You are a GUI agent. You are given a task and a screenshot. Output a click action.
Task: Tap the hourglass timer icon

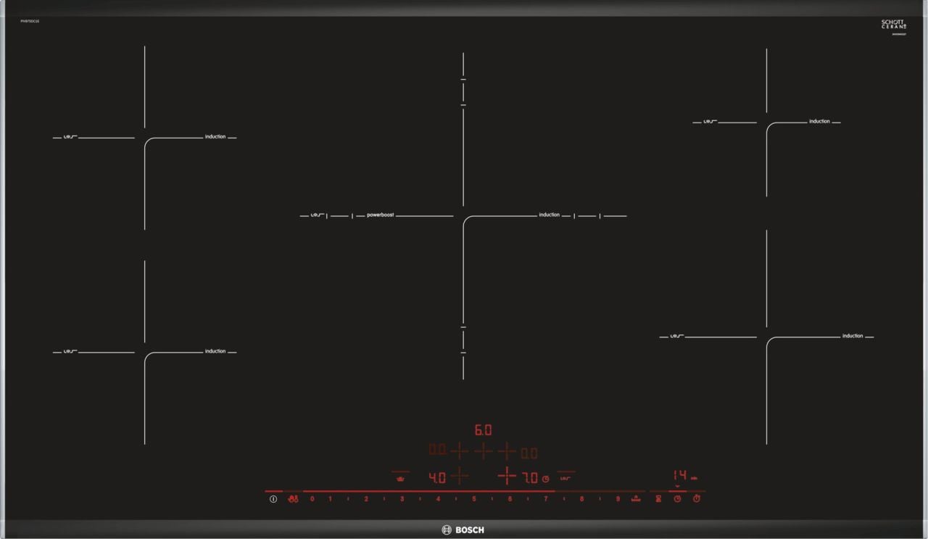658,499
